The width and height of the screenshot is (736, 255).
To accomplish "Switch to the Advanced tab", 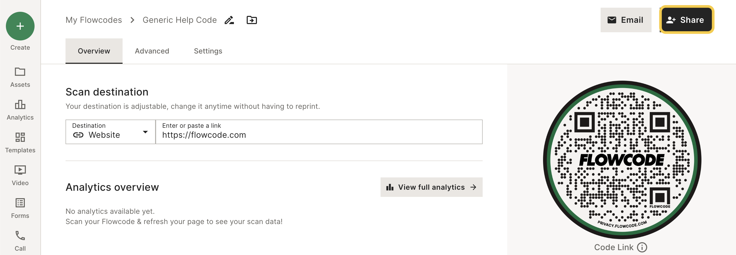I will click(152, 51).
